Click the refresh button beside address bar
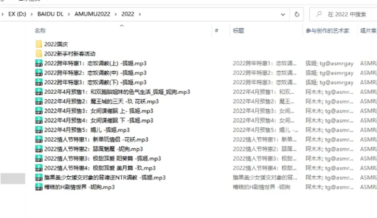The height and width of the screenshot is (218, 377). coord(297,14)
